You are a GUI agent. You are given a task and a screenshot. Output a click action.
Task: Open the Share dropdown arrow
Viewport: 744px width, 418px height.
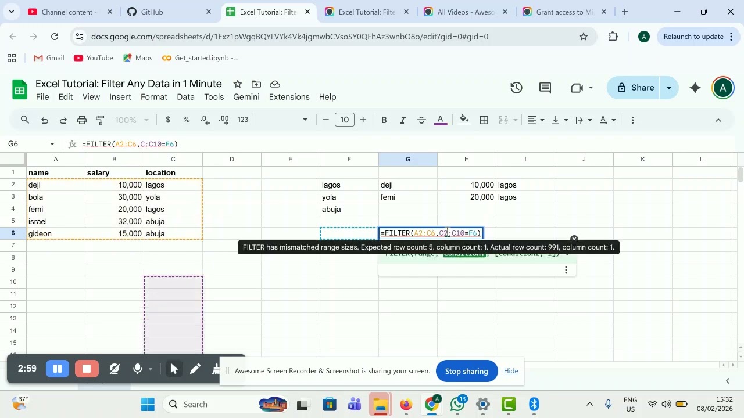click(x=669, y=88)
